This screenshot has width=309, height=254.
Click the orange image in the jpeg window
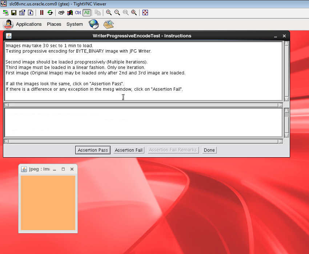[x=48, y=202]
